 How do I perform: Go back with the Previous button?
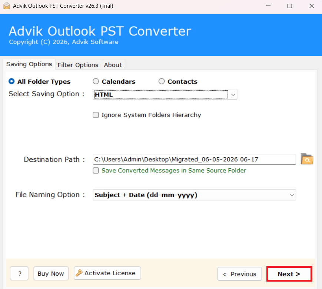(240, 274)
